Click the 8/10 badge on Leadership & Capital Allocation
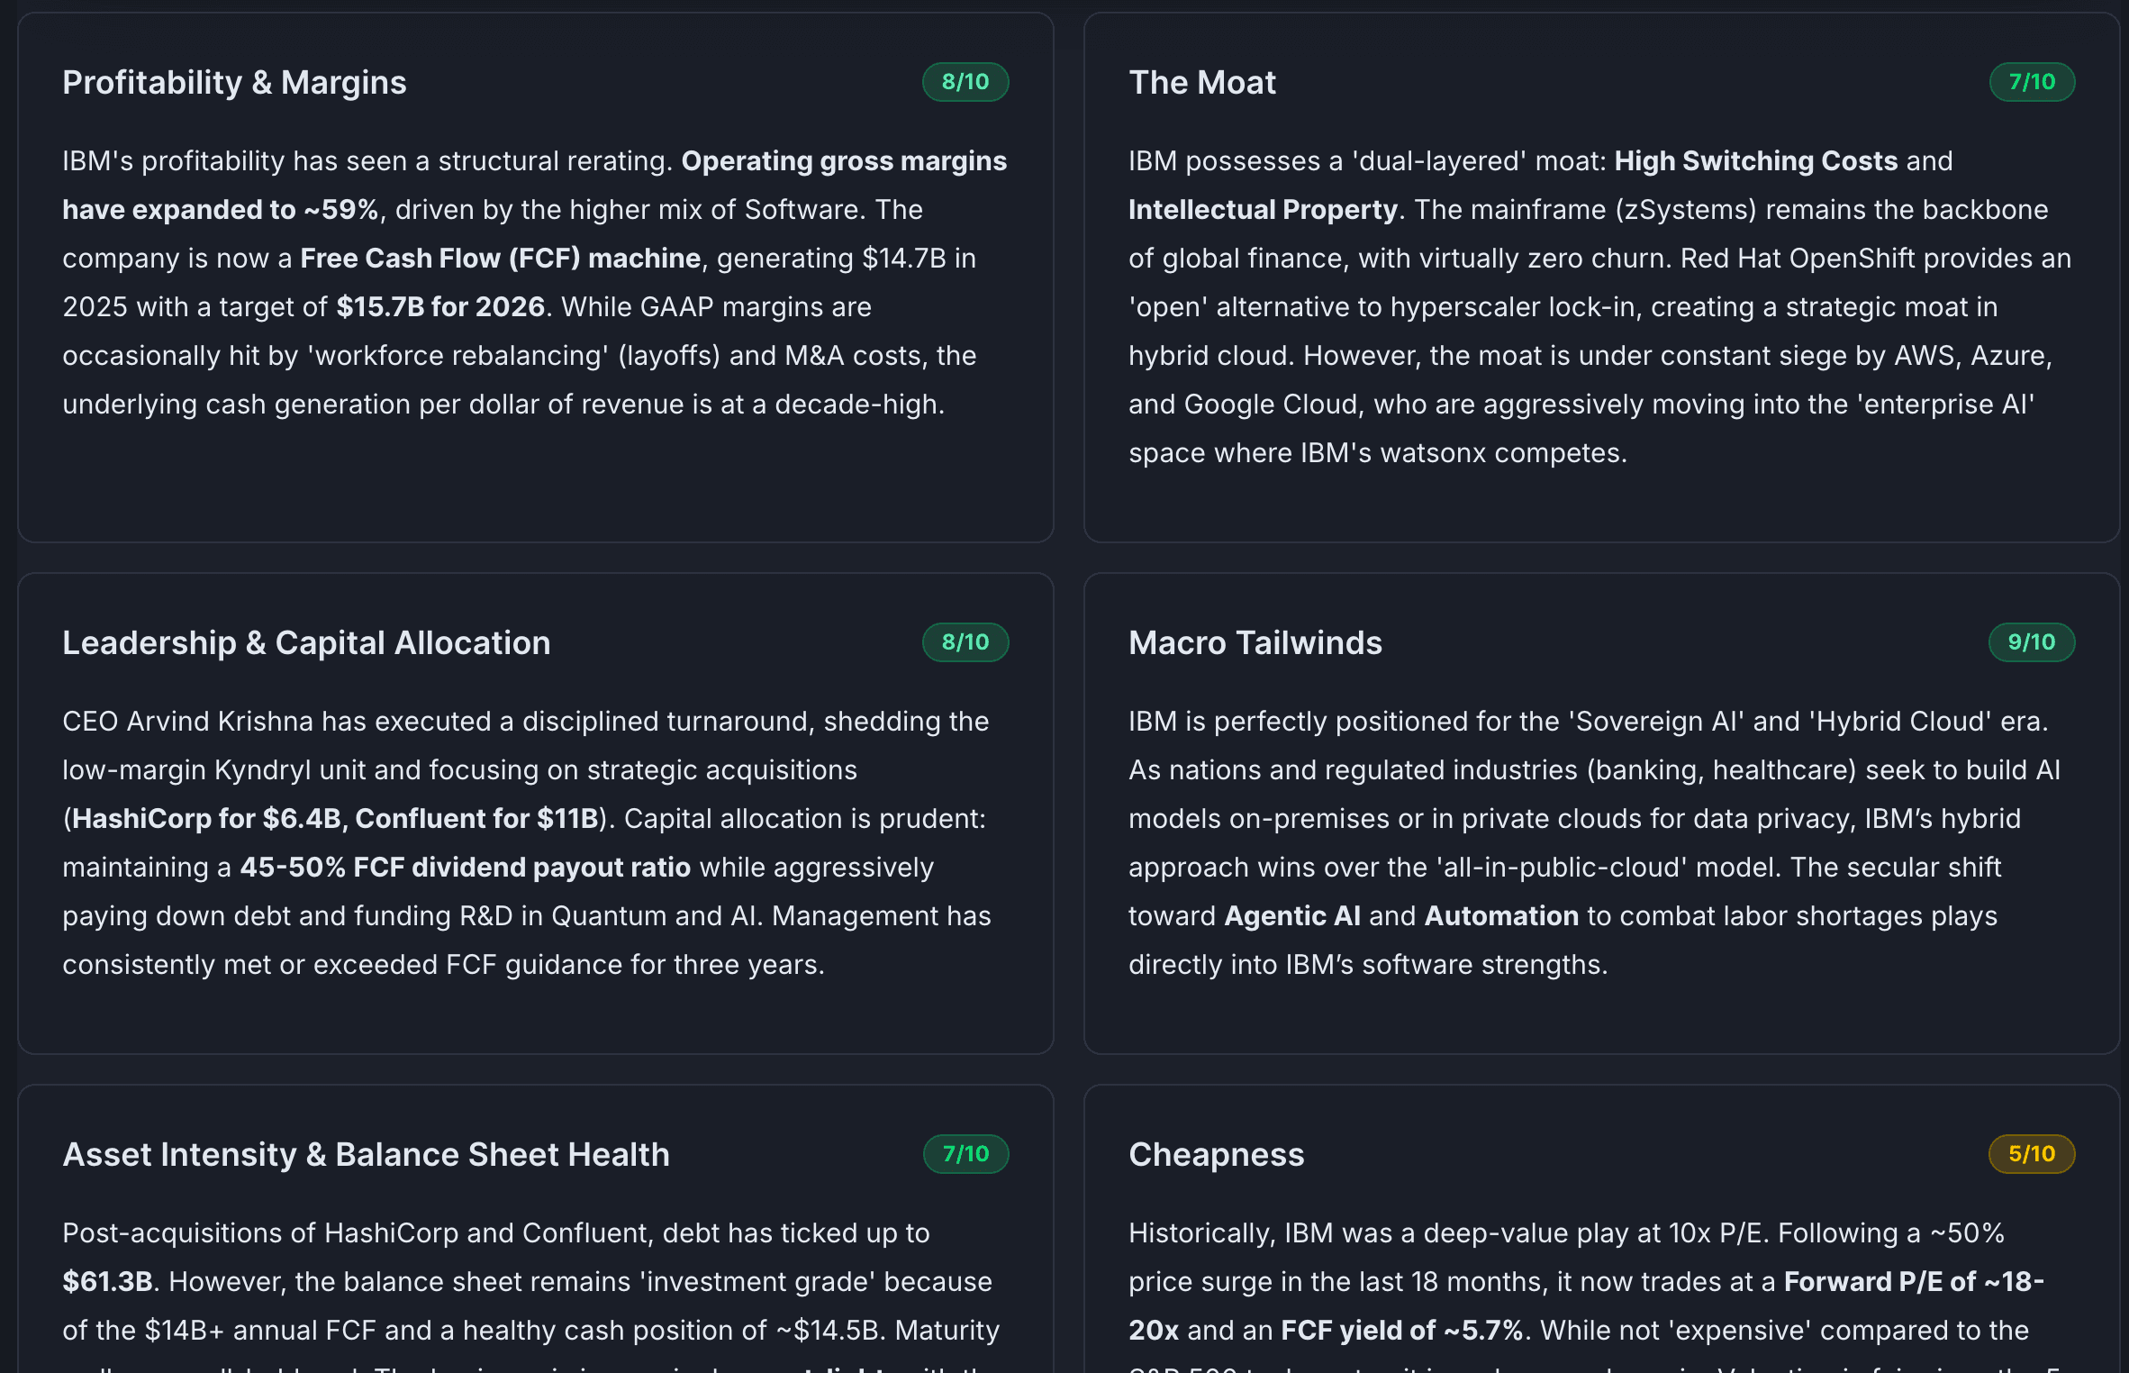 [965, 642]
